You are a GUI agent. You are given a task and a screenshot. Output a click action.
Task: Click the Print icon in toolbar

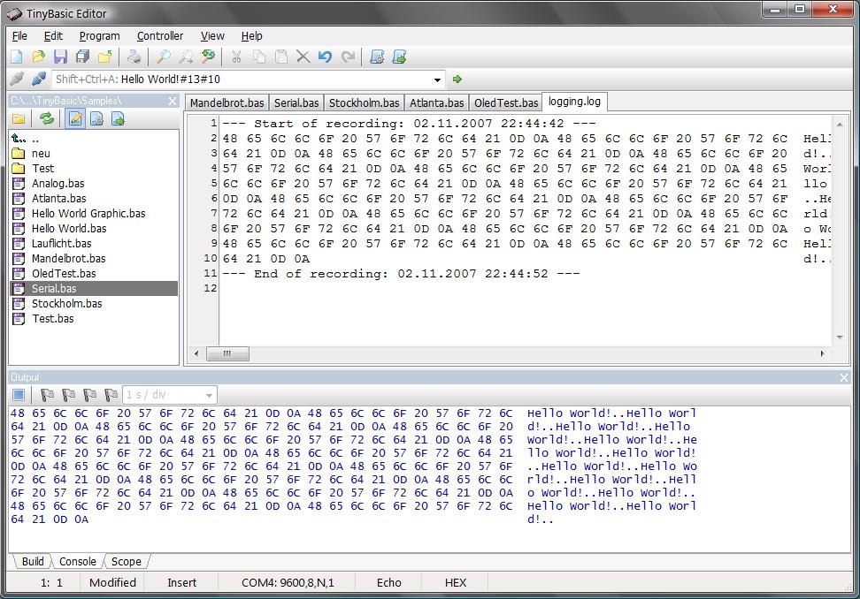134,57
